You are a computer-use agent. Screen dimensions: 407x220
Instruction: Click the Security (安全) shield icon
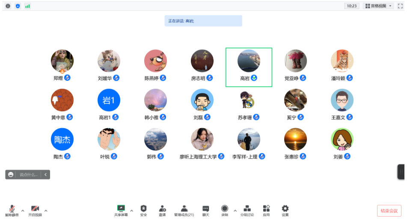143,210
